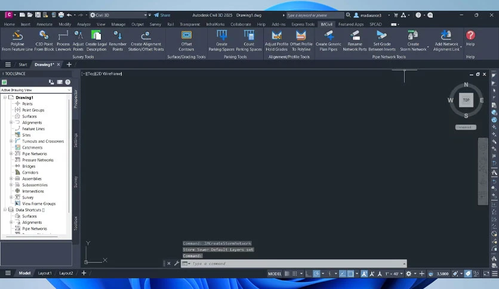Toggle ortho mode in status bar

click(x=308, y=273)
